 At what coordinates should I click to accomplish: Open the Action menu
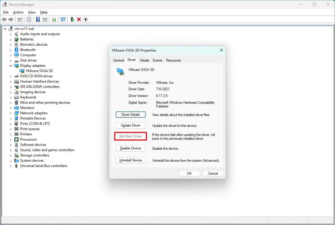tap(18, 12)
